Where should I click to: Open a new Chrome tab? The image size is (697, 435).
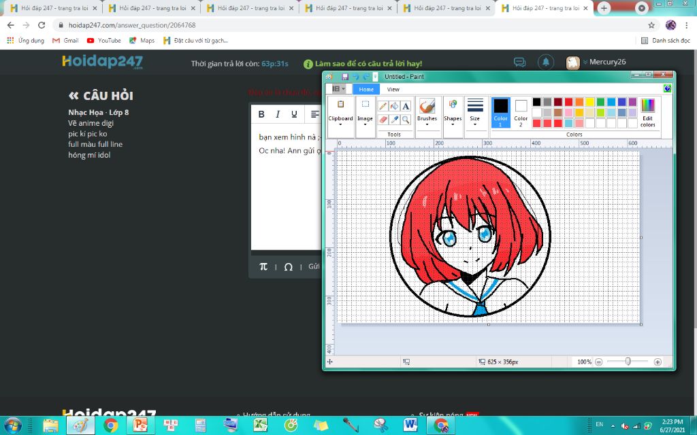(x=604, y=8)
